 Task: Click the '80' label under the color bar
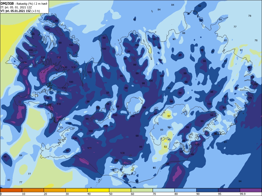click(176, 194)
